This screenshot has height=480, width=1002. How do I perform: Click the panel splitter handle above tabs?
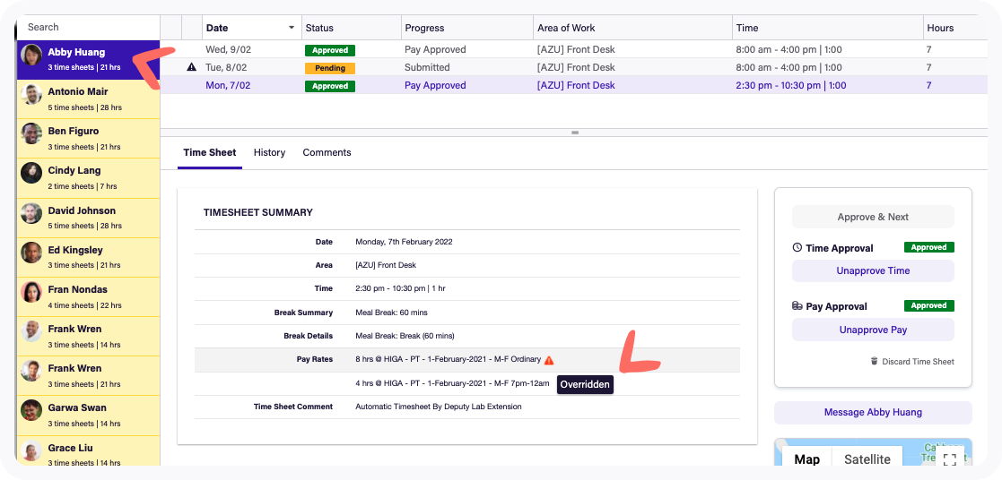coord(574,133)
